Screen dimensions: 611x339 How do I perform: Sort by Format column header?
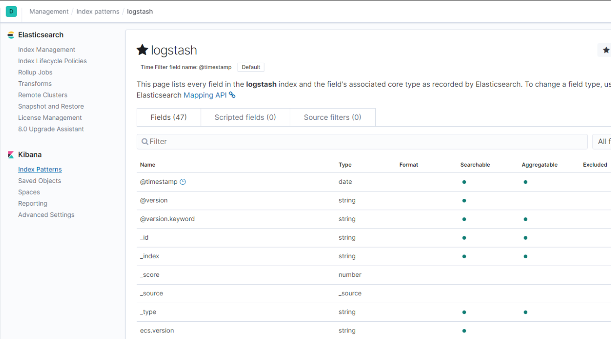409,165
